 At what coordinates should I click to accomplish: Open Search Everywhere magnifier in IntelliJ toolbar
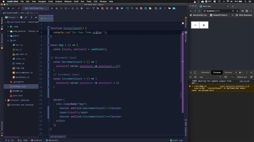pyautogui.click(x=132, y=8)
